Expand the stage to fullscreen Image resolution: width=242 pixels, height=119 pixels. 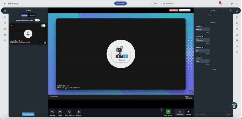191,92
